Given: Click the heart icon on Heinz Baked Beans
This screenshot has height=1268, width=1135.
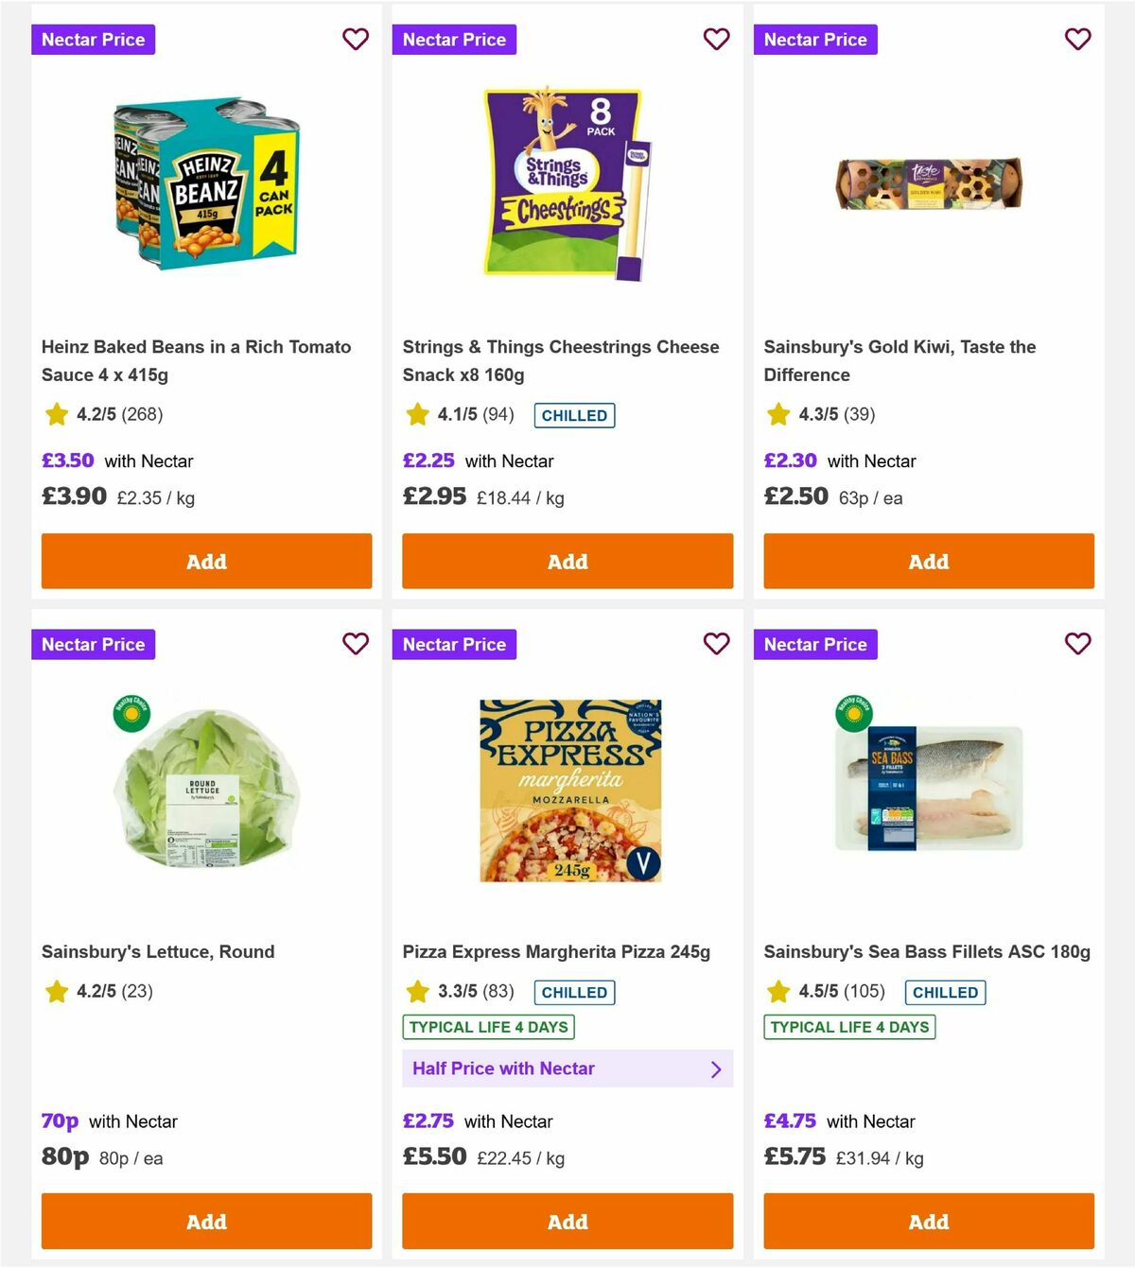Looking at the screenshot, I should (356, 39).
